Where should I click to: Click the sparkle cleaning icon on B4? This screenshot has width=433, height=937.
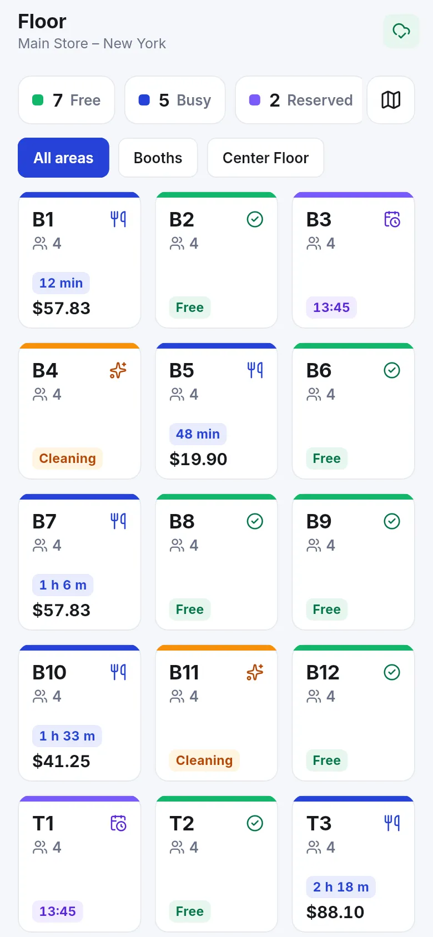[x=118, y=370]
